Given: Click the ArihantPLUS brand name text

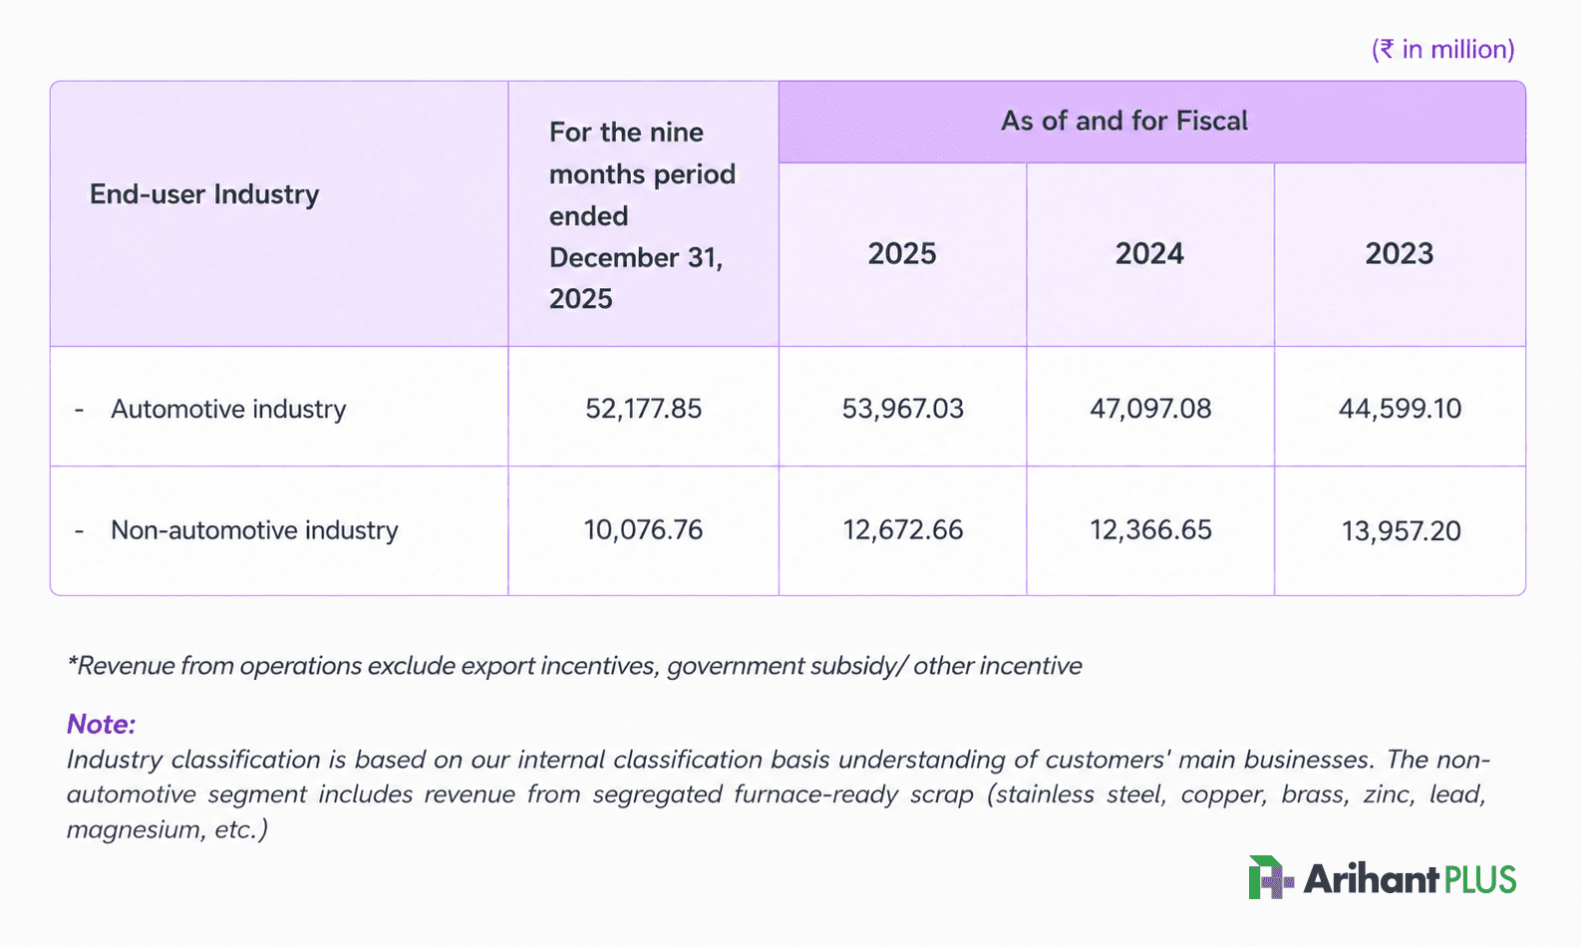Looking at the screenshot, I should (1410, 878).
